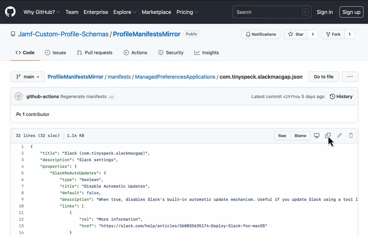View the file in Raw mode
368x236 pixels.
click(x=282, y=135)
